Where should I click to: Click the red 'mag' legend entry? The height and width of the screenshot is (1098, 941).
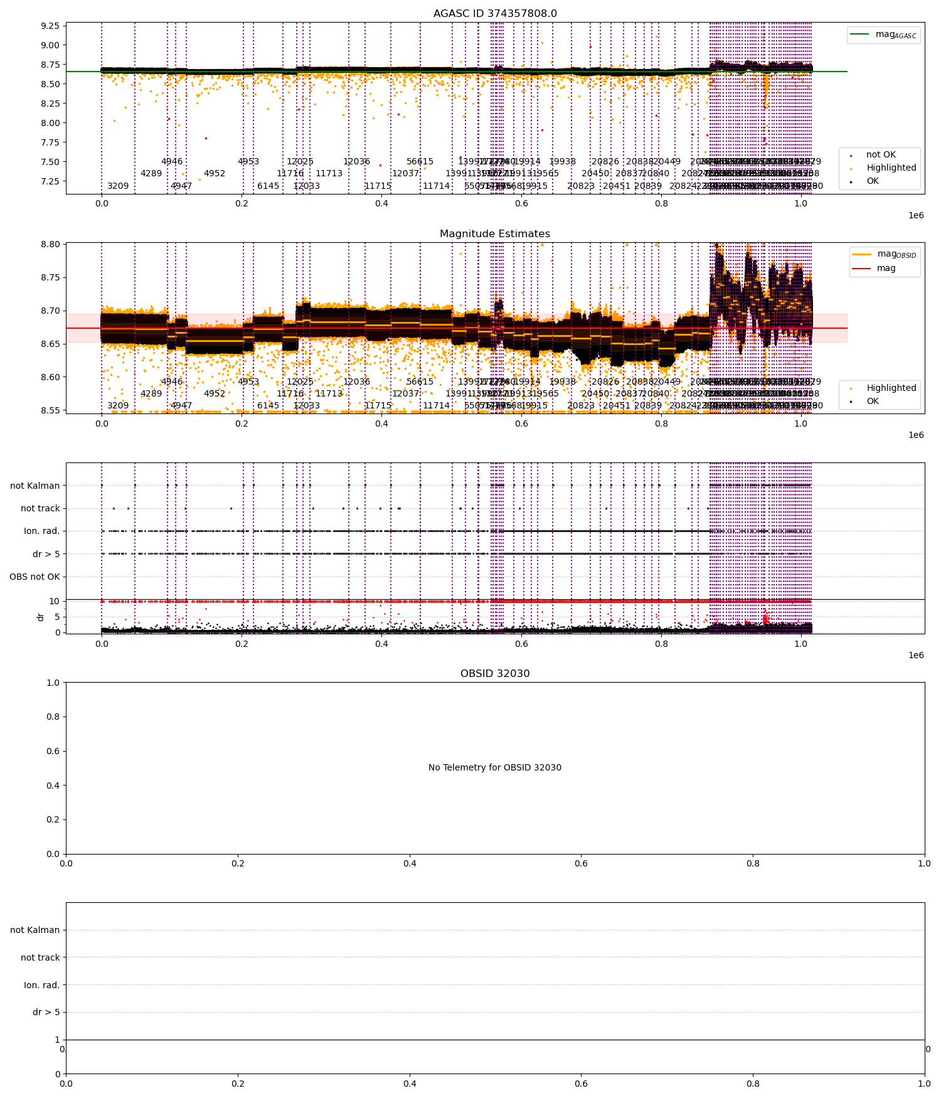(x=873, y=269)
